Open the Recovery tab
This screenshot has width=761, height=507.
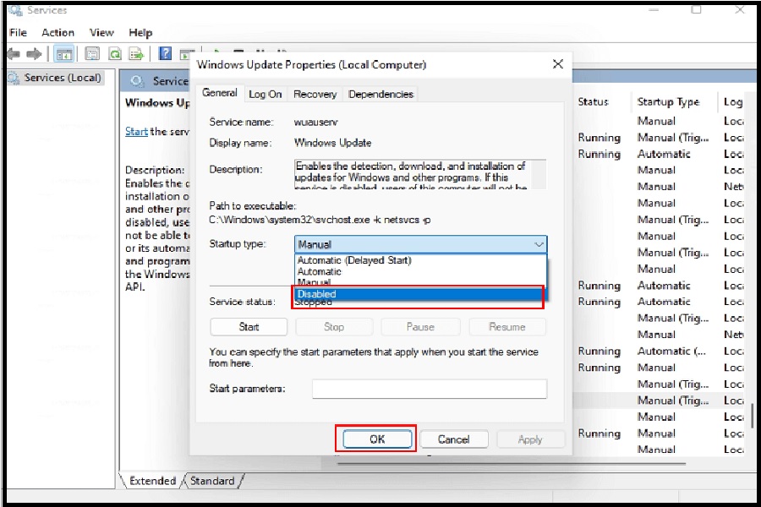(315, 95)
